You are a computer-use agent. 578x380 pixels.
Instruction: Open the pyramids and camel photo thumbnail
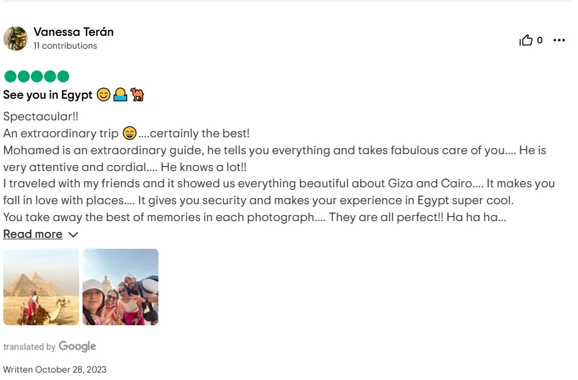pyautogui.click(x=41, y=287)
